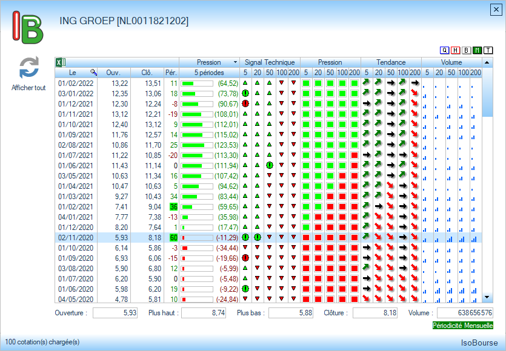506x351 pixels.
Task: Click the IsoBourse IB logo
Action: (28, 27)
